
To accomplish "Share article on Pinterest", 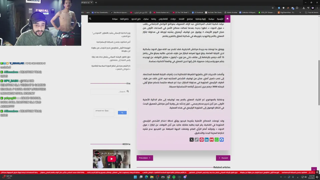I will [x=201, y=140].
